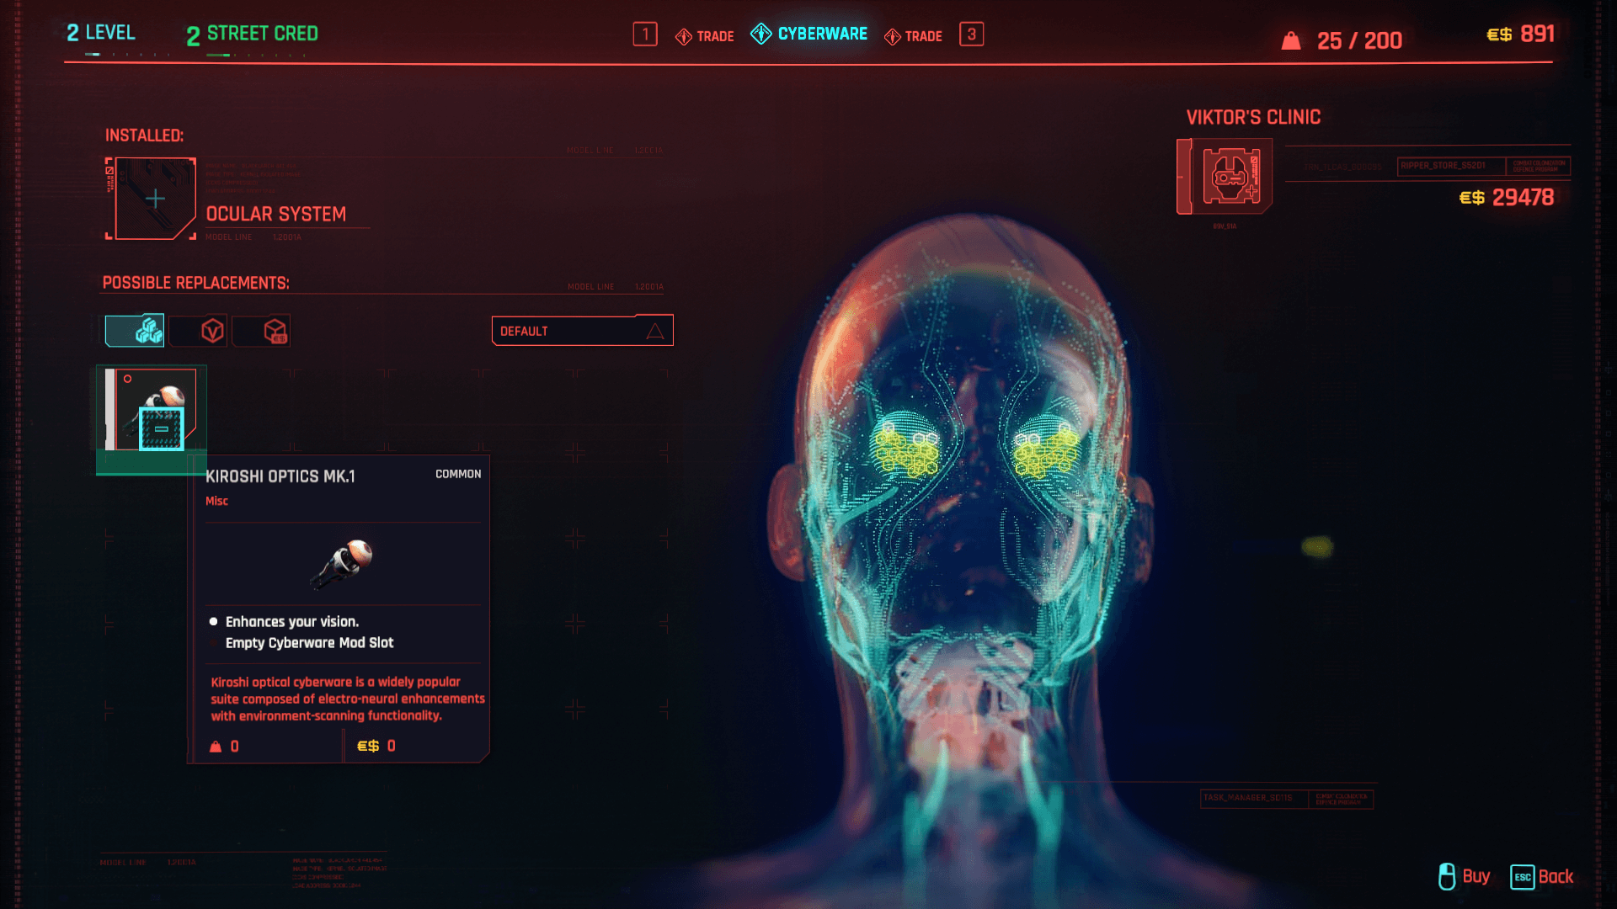Click the ESC key icon

(x=1522, y=877)
